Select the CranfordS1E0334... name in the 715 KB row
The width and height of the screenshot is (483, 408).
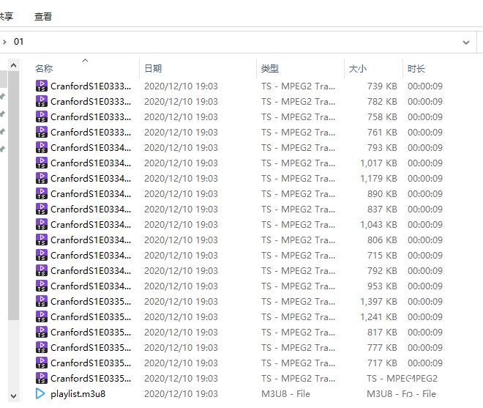pyautogui.click(x=91, y=256)
